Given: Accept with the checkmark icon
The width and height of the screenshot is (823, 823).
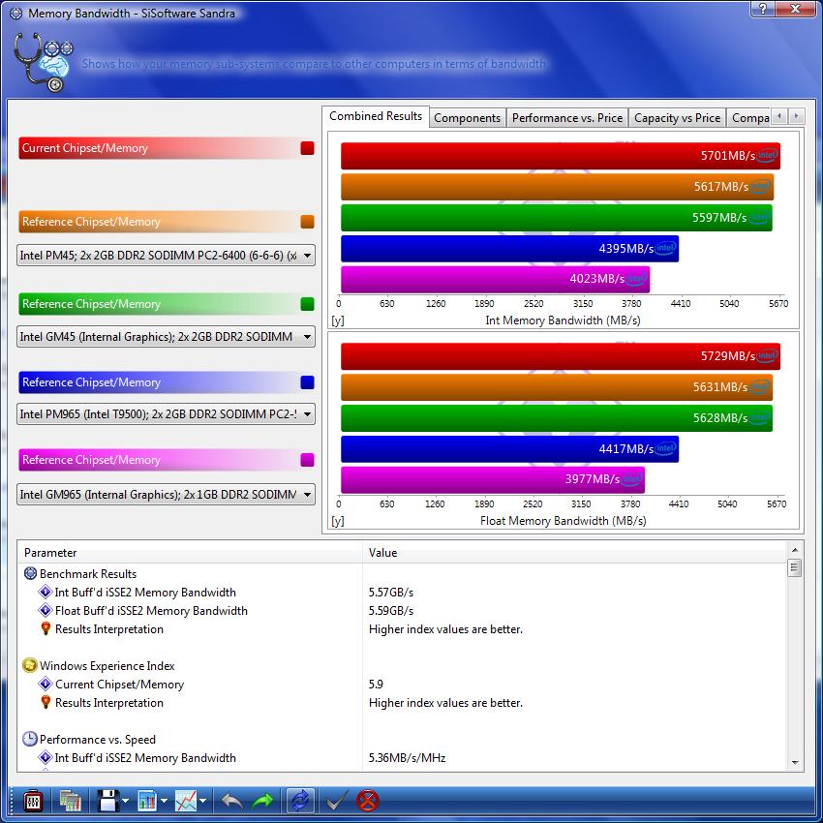Looking at the screenshot, I should click(x=336, y=802).
